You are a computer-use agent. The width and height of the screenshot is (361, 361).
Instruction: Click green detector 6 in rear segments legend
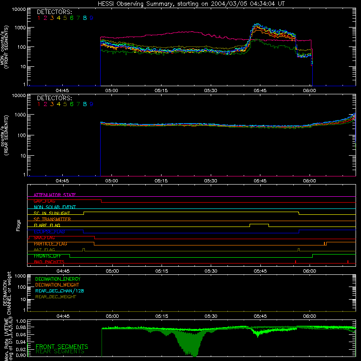[x=72, y=104]
